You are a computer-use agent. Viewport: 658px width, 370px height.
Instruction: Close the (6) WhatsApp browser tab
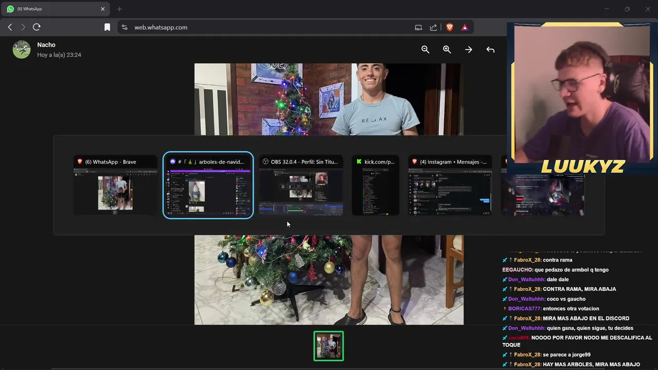[x=103, y=9]
